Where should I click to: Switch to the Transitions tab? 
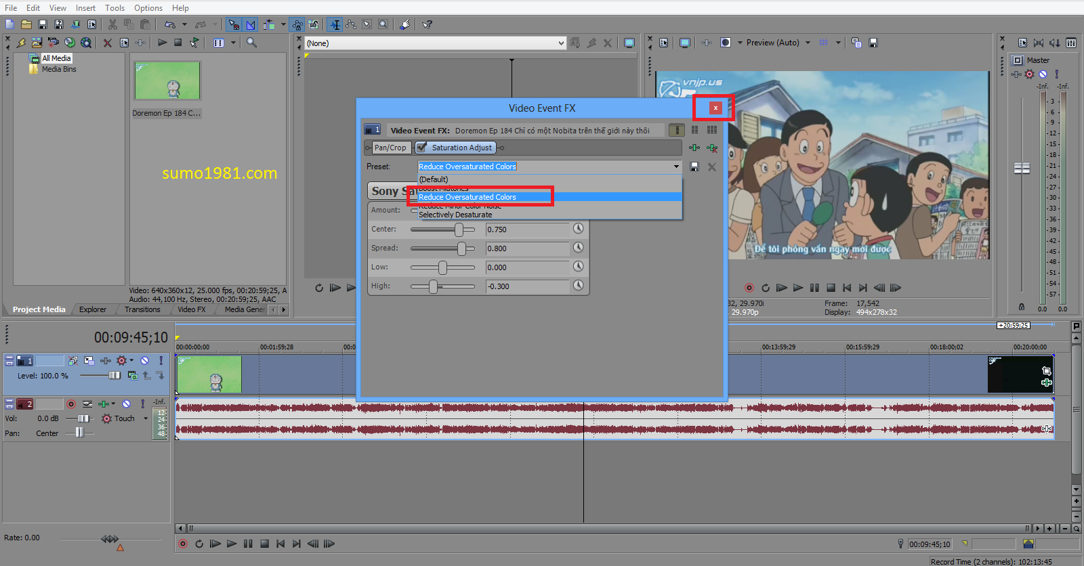click(142, 309)
